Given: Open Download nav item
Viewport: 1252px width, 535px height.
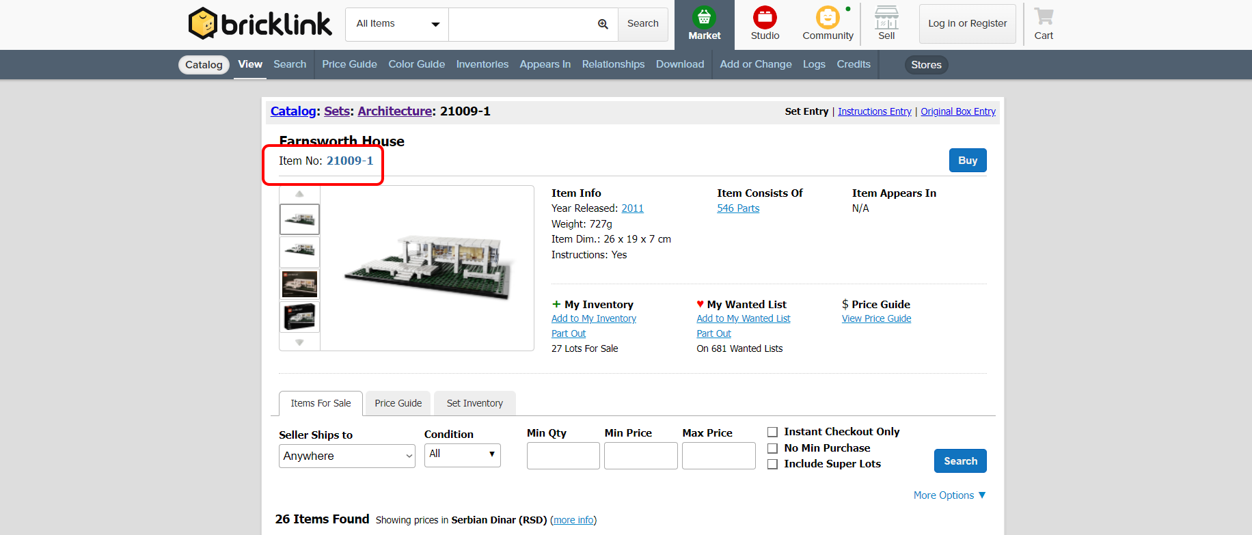Looking at the screenshot, I should tap(680, 64).
